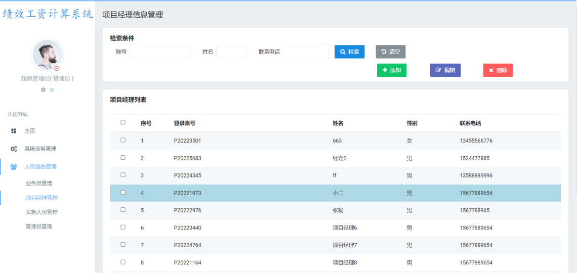The height and width of the screenshot is (273, 577).
Task: Click the 姓名 column header
Action: (x=338, y=123)
